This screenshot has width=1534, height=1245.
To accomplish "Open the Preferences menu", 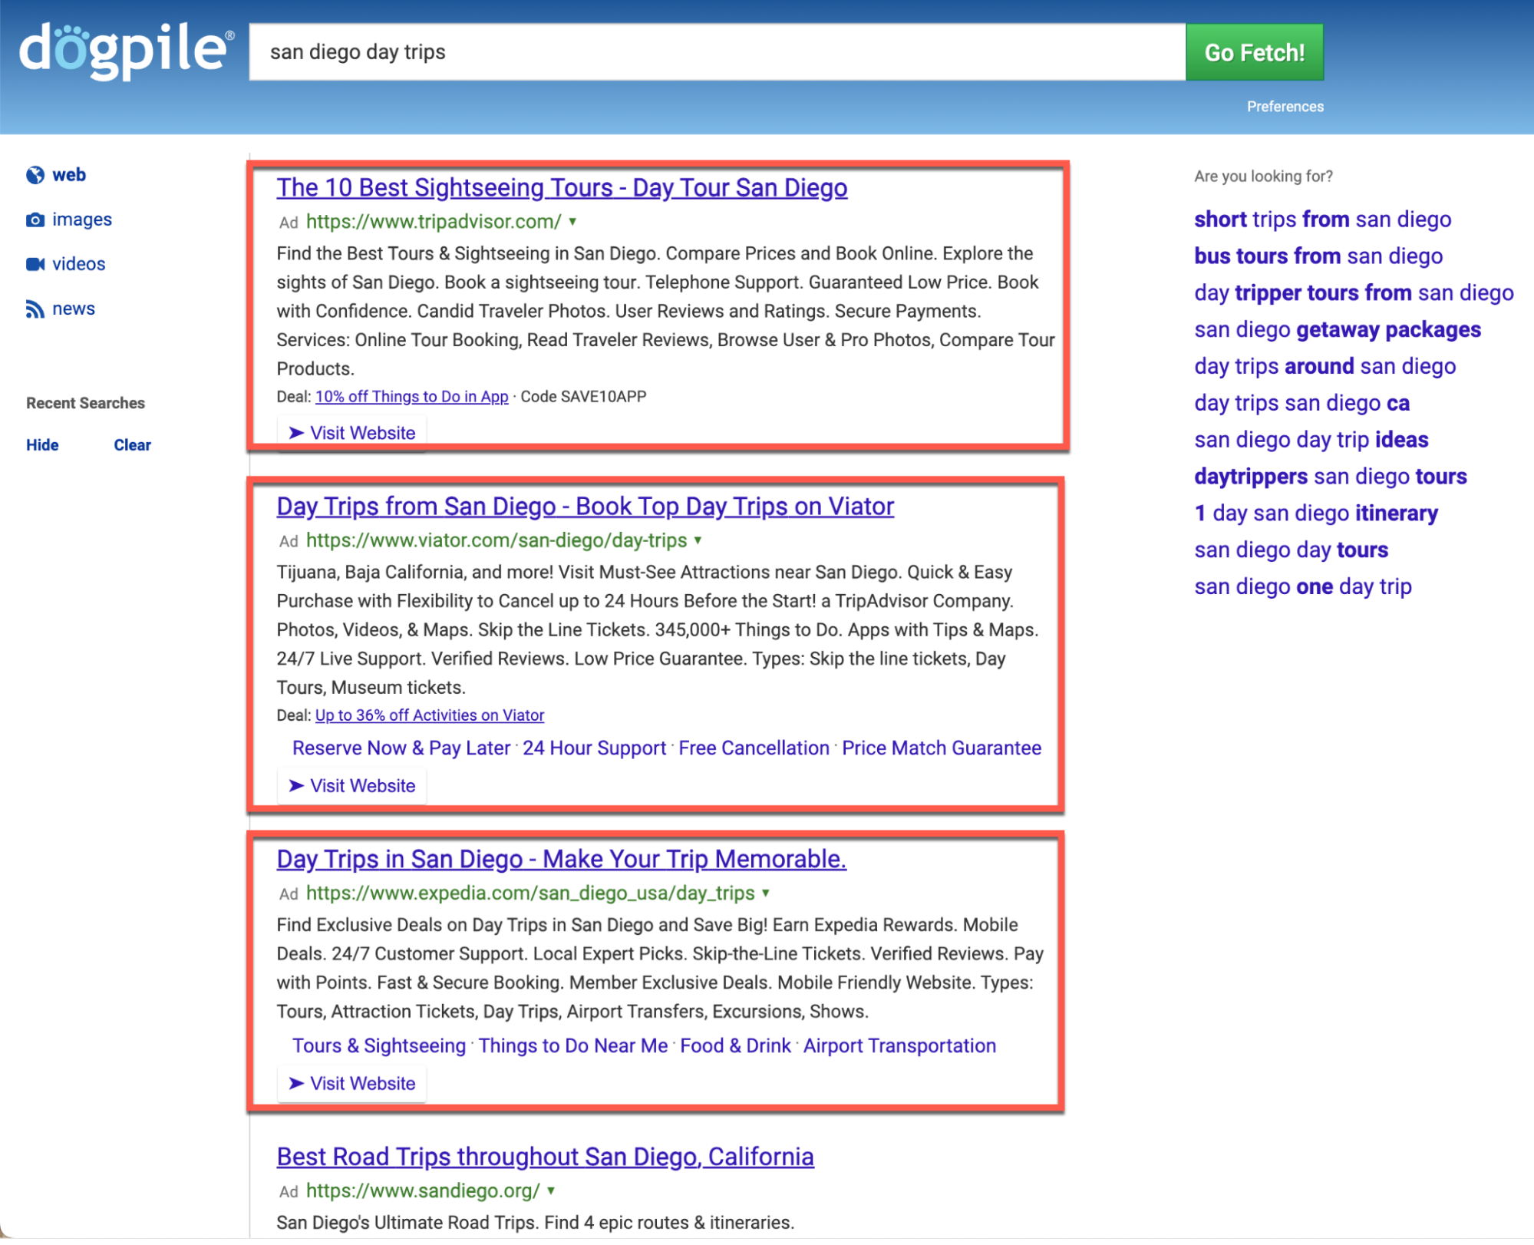I will (x=1284, y=106).
